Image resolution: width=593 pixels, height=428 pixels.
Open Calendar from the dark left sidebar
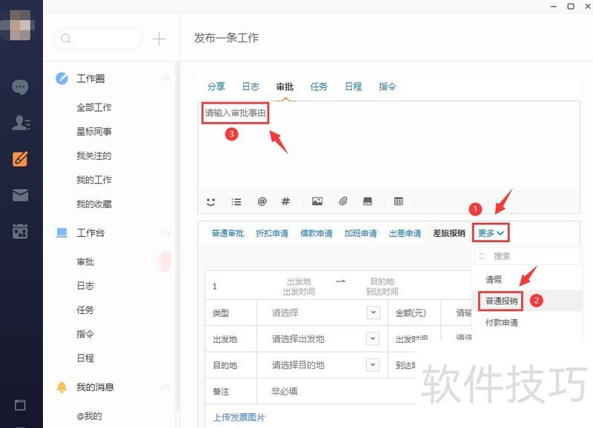point(20,231)
